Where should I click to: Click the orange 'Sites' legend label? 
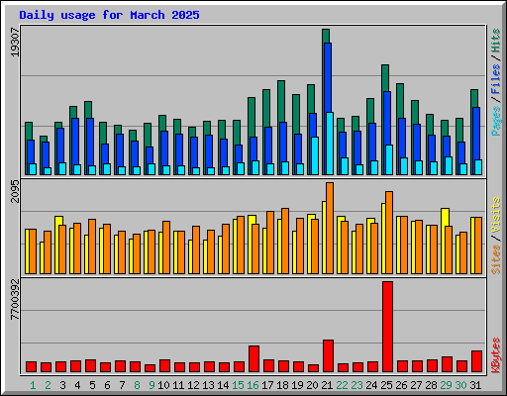[496, 259]
